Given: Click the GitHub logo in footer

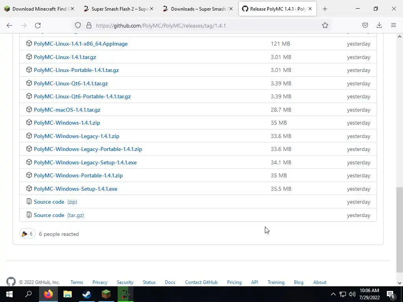Looking at the screenshot, I should tap(11, 282).
